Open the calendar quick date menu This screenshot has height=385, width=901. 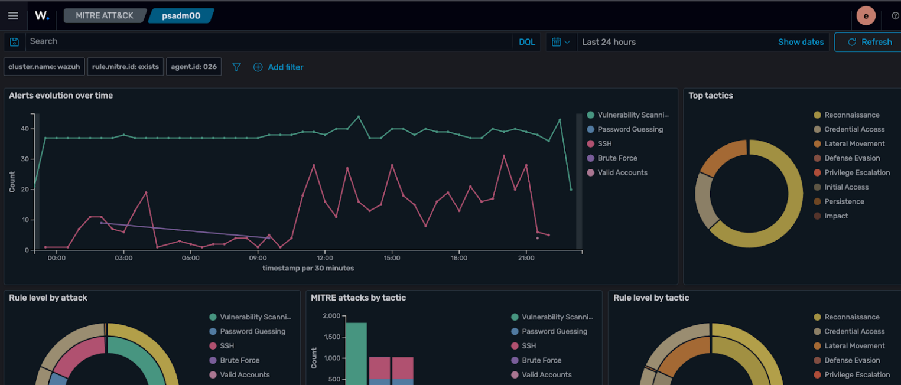560,42
